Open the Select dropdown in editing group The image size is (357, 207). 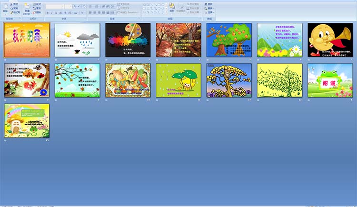[209, 12]
